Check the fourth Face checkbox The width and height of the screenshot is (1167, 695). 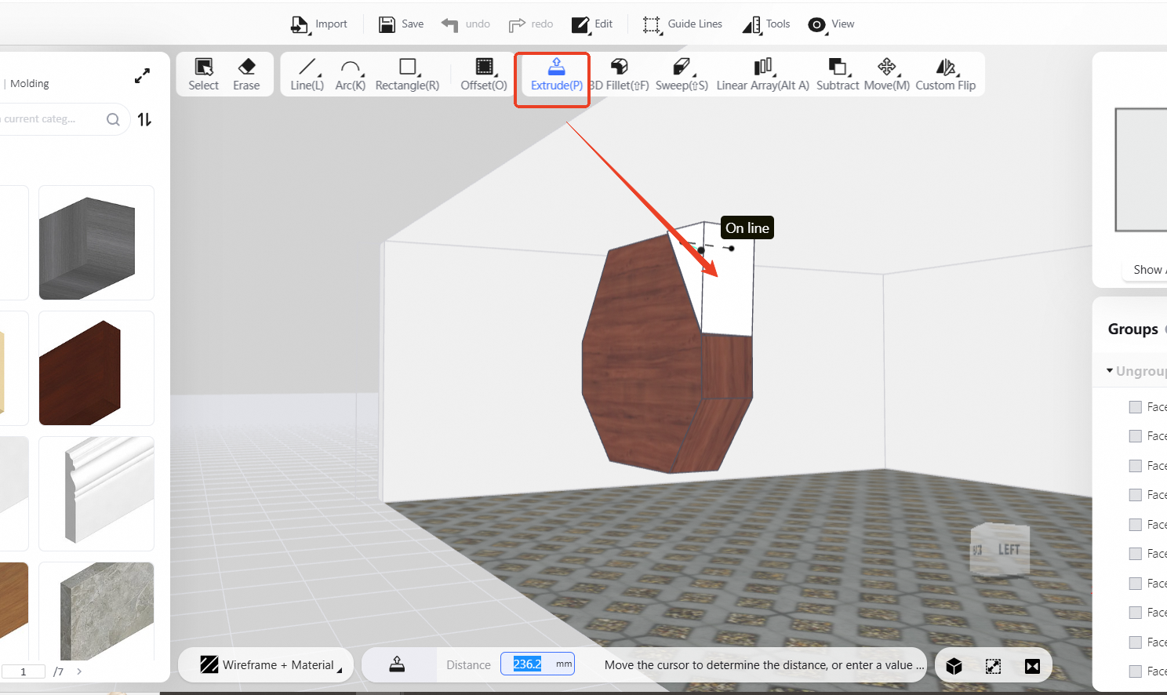(1135, 495)
